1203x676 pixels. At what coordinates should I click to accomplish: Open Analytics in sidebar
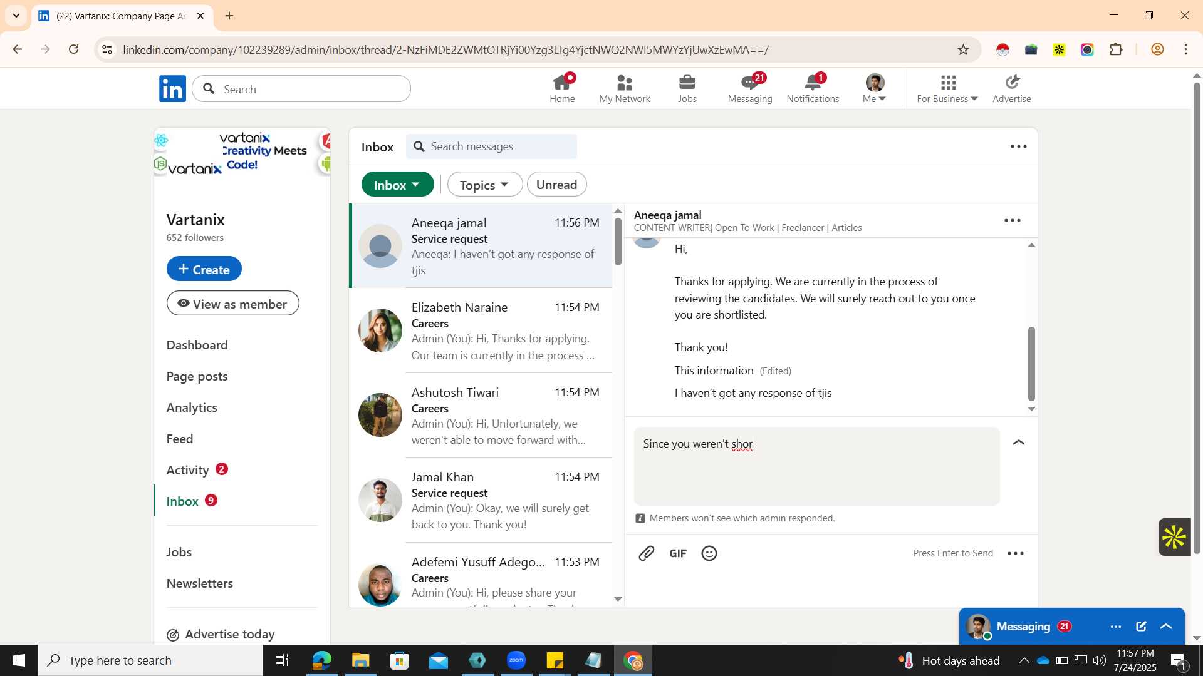[x=192, y=408]
